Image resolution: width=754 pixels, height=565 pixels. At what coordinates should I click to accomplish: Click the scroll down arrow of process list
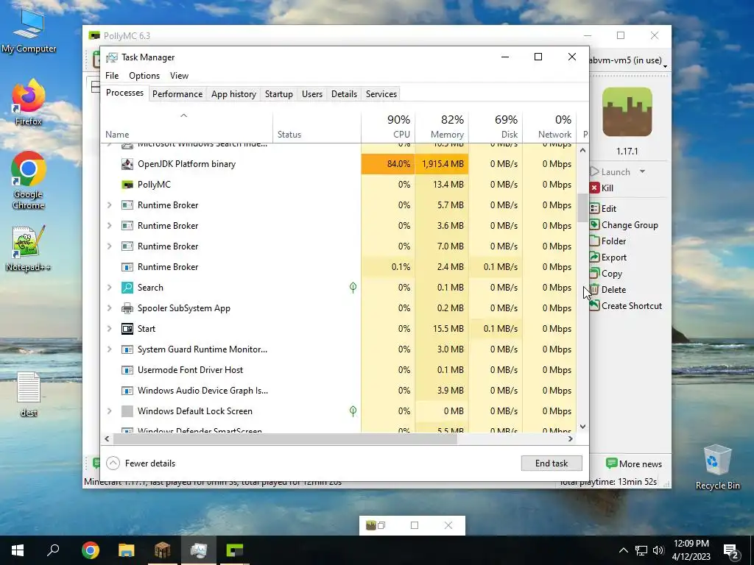click(x=583, y=427)
